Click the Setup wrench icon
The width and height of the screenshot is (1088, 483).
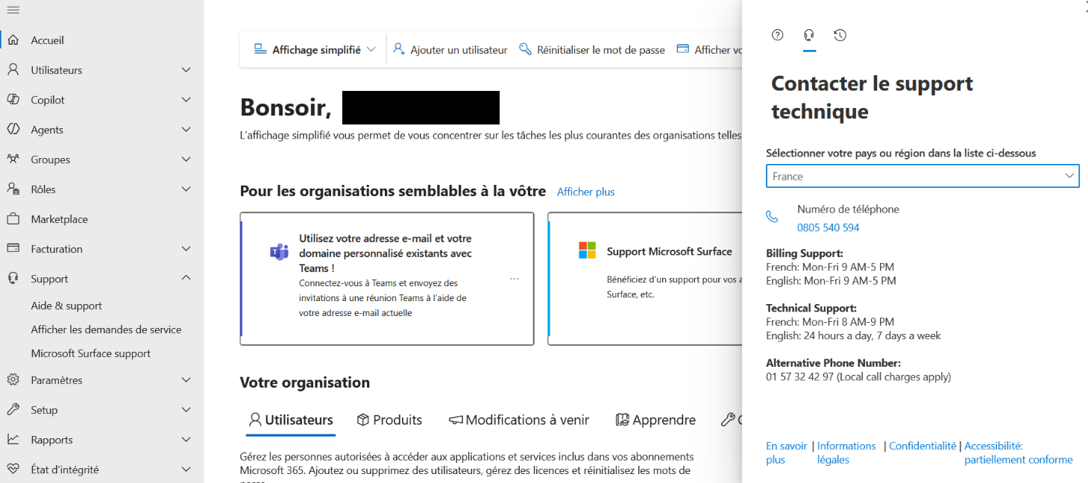click(x=13, y=410)
